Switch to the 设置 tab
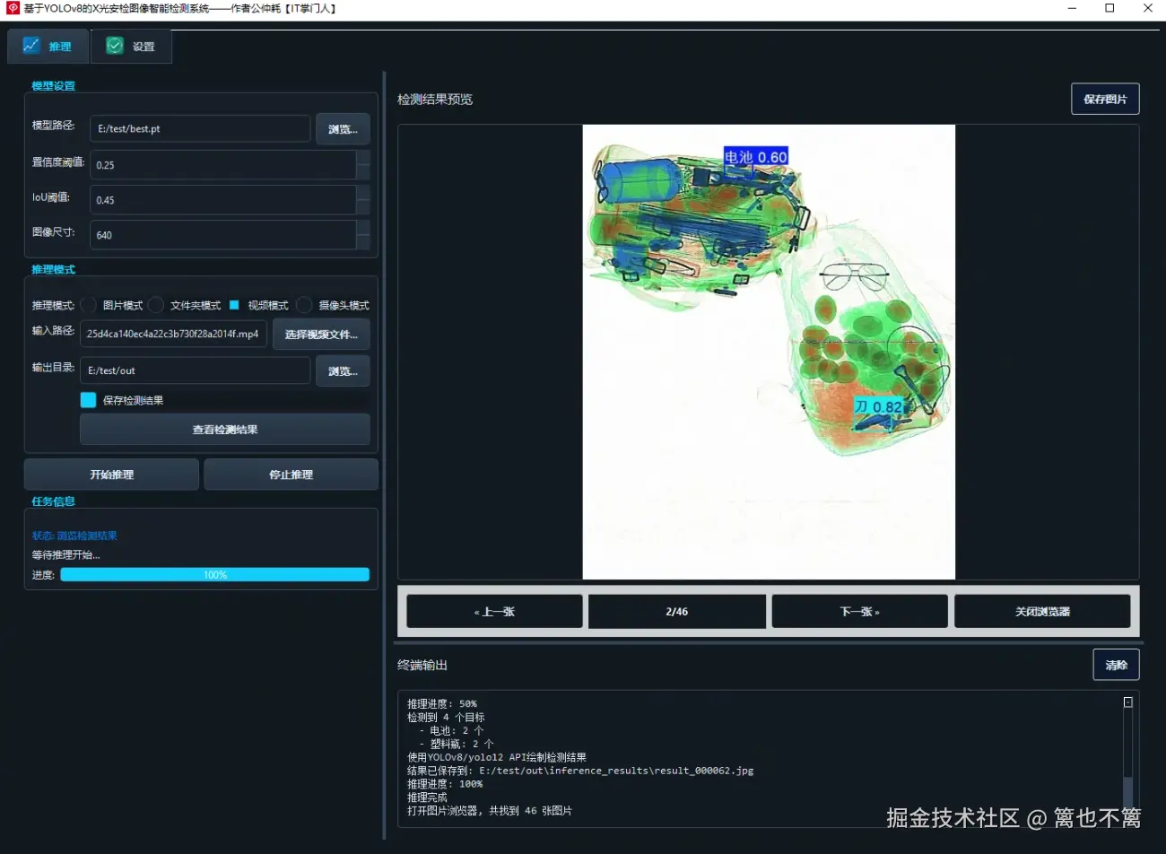The width and height of the screenshot is (1166, 854). click(x=131, y=47)
